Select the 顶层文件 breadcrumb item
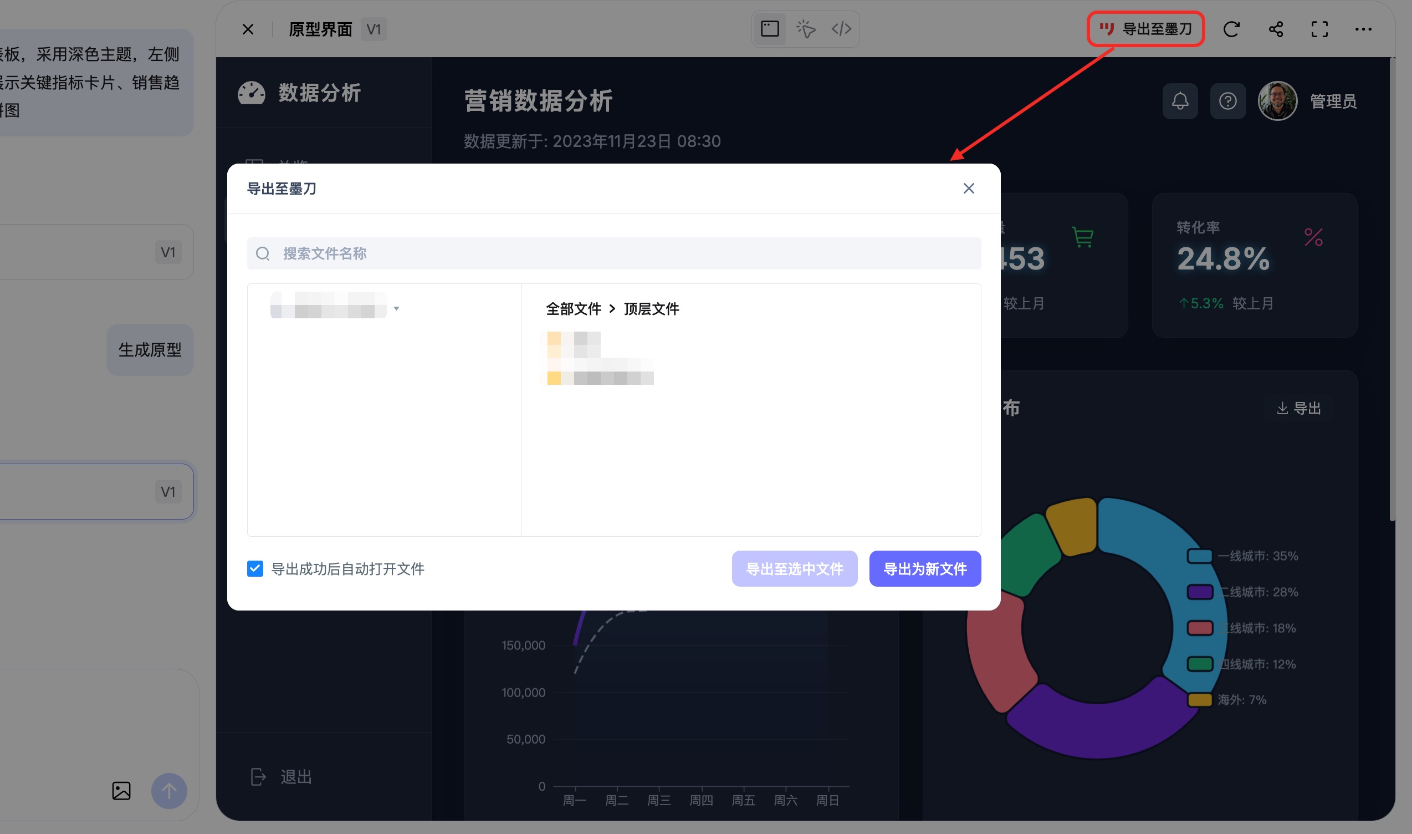Image resolution: width=1412 pixels, height=834 pixels. (x=652, y=308)
